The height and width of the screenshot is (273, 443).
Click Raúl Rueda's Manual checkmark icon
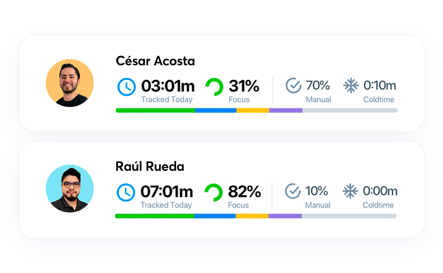coord(293,191)
